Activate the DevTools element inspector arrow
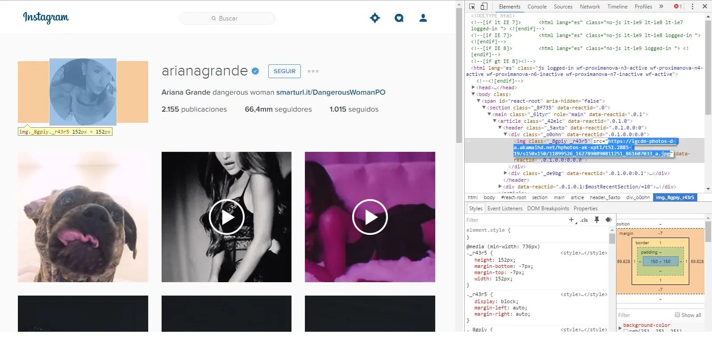The width and height of the screenshot is (712, 338). [472, 7]
